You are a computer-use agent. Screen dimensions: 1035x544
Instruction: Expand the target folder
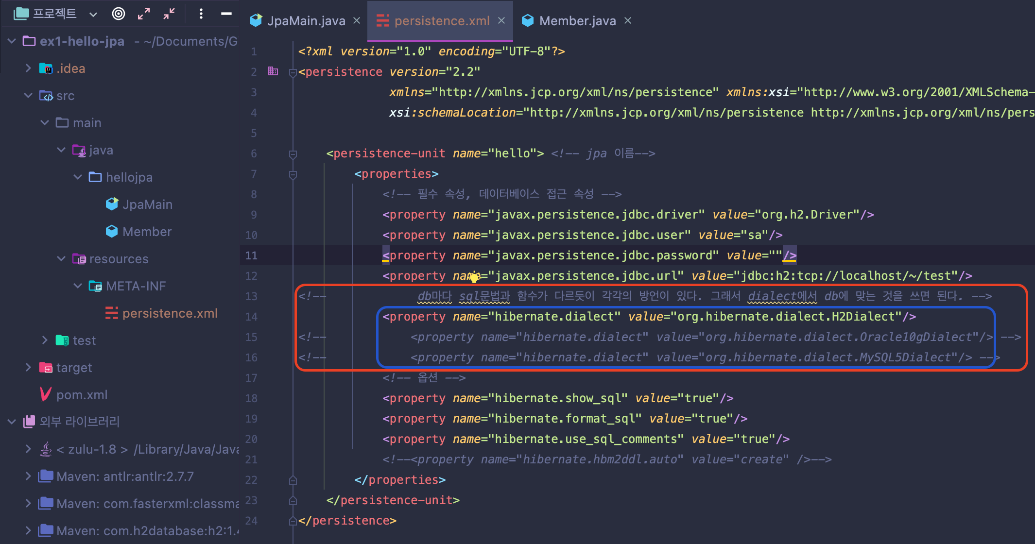tap(28, 367)
